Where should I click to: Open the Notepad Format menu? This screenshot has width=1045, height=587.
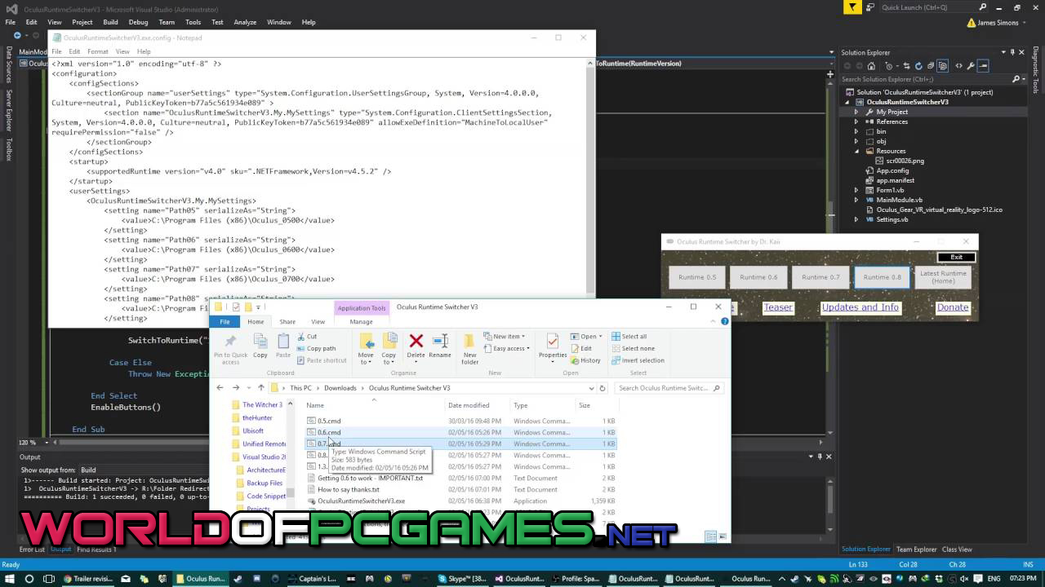98,51
